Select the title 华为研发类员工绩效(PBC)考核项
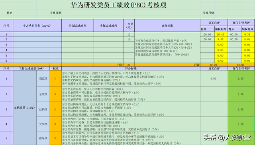255x145 pixels. pos(118,5)
